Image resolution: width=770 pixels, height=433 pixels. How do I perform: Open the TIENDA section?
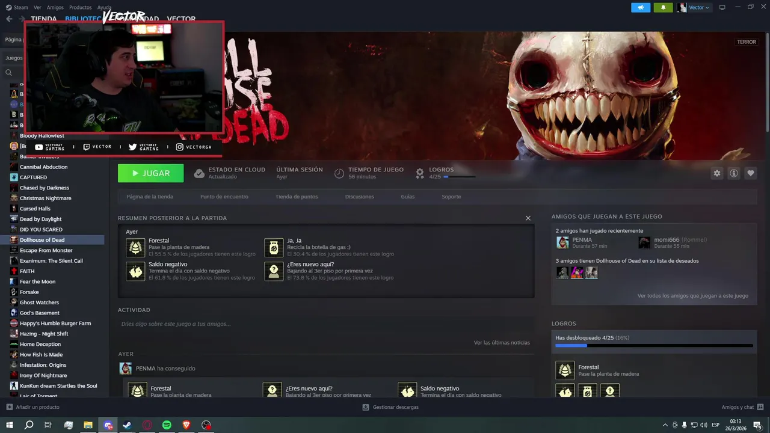[x=44, y=19]
